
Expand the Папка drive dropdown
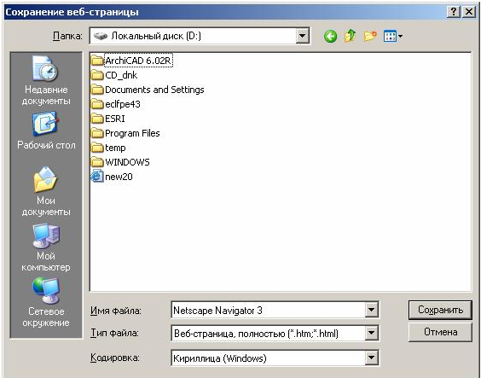[x=302, y=36]
